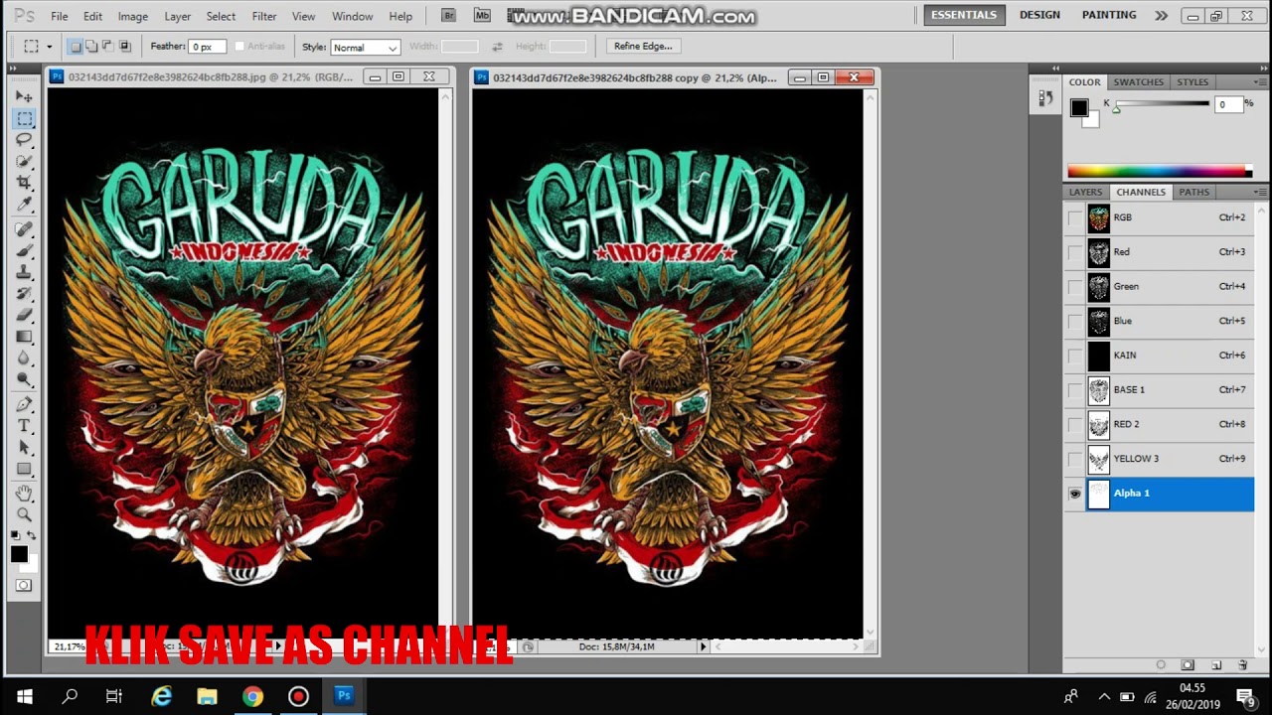This screenshot has width=1272, height=715.
Task: Show the Green channel
Action: 1074,287
